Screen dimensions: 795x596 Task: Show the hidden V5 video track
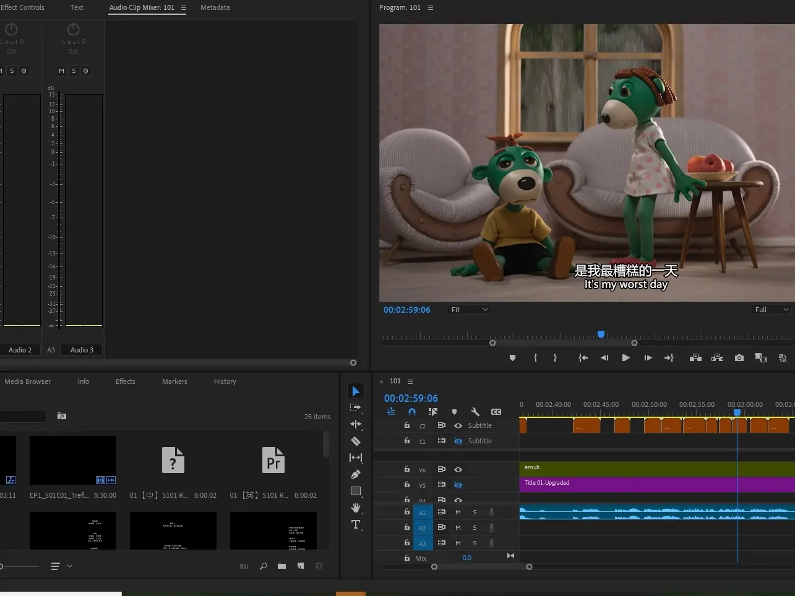458,485
